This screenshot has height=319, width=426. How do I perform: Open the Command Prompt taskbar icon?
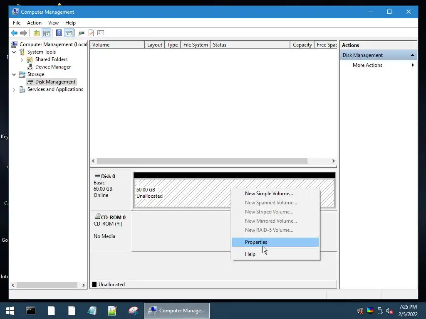tap(31, 311)
